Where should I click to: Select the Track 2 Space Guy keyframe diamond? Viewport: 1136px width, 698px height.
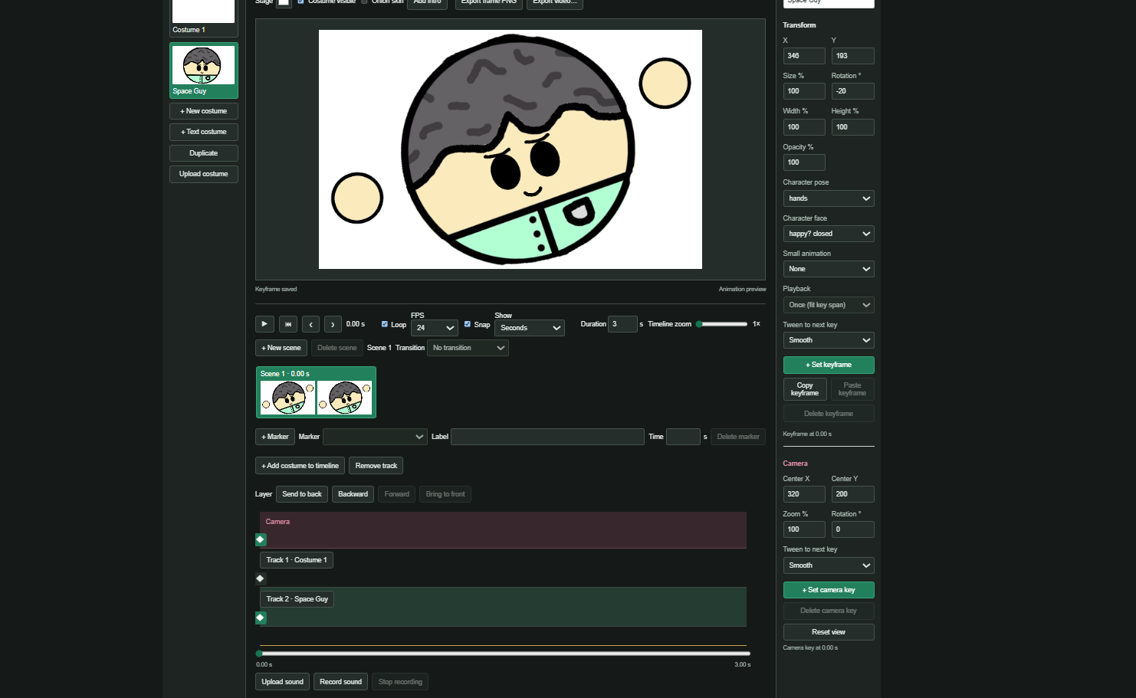[x=261, y=618]
